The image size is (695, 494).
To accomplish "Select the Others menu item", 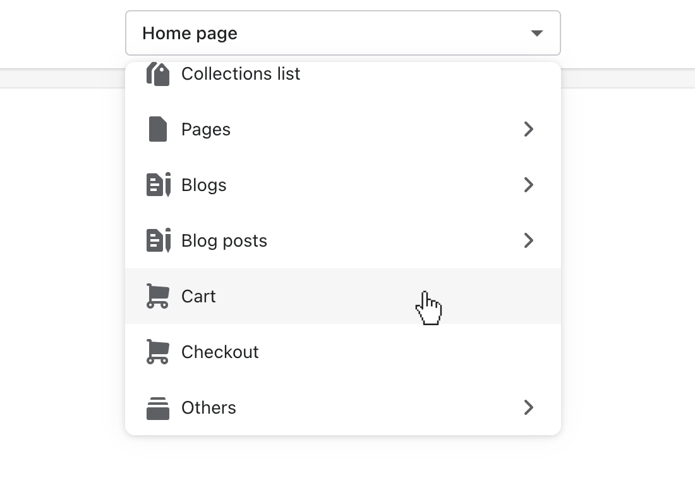I will (x=208, y=407).
